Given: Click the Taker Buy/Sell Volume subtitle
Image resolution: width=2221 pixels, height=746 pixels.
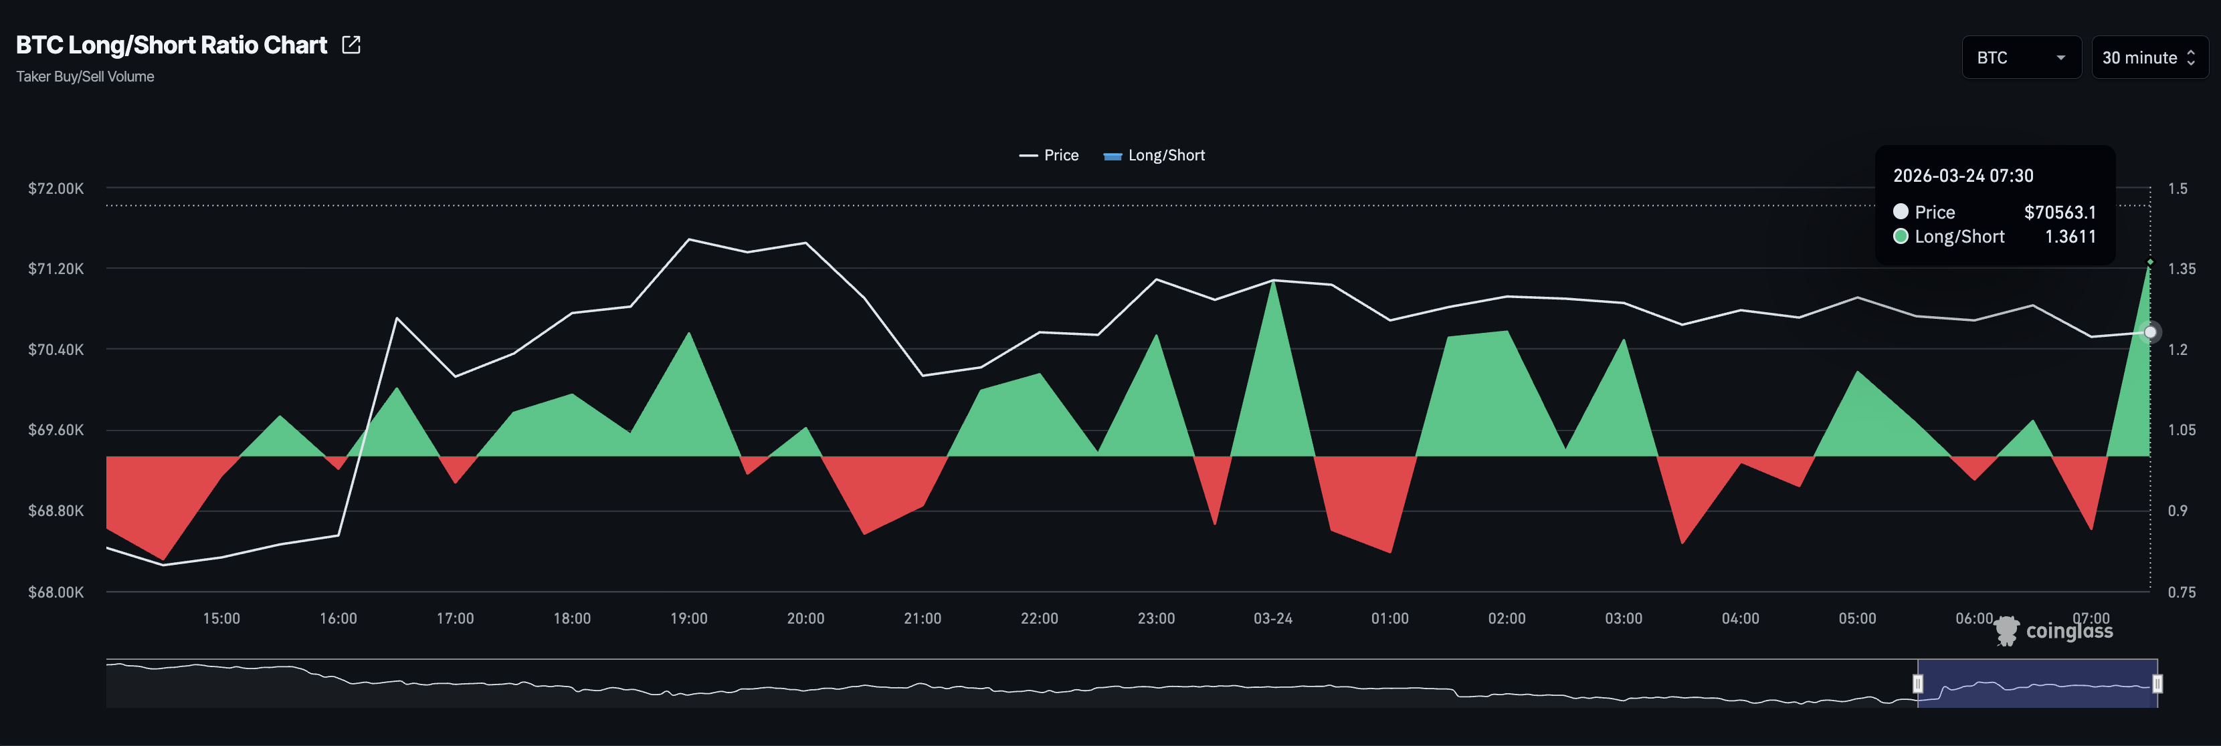Looking at the screenshot, I should click(x=86, y=77).
